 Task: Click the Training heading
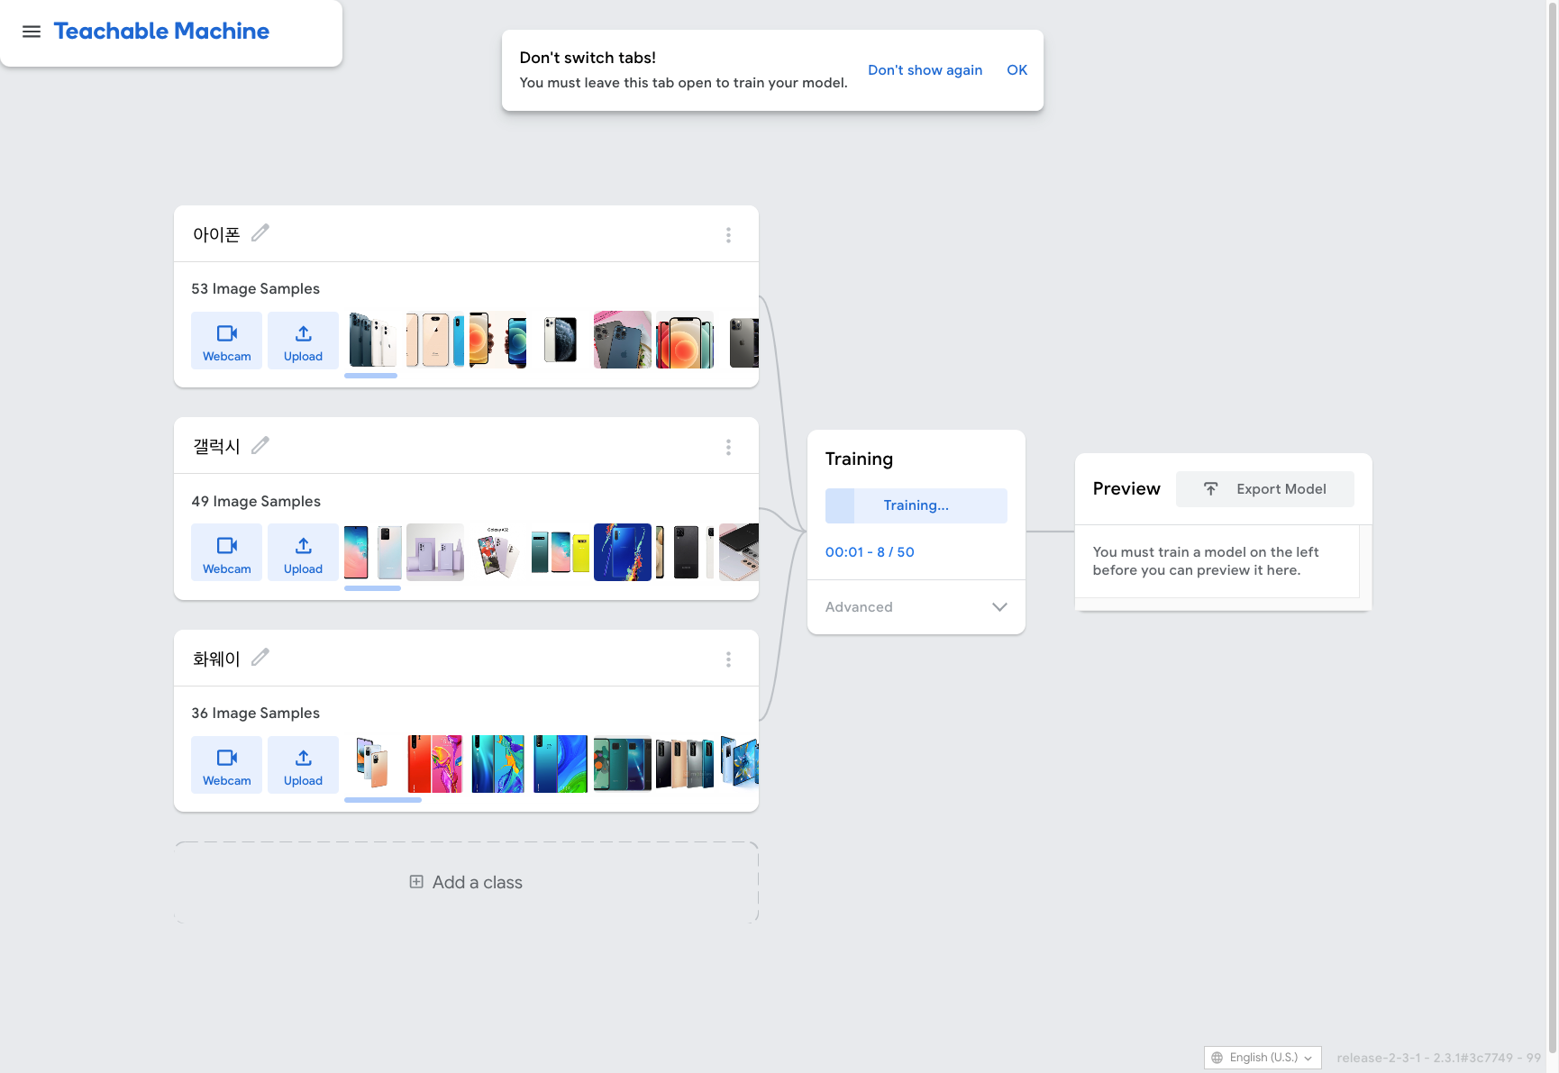[859, 459]
